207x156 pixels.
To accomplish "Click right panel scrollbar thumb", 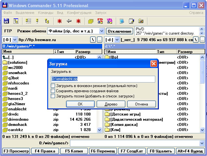I will coord(202,72).
